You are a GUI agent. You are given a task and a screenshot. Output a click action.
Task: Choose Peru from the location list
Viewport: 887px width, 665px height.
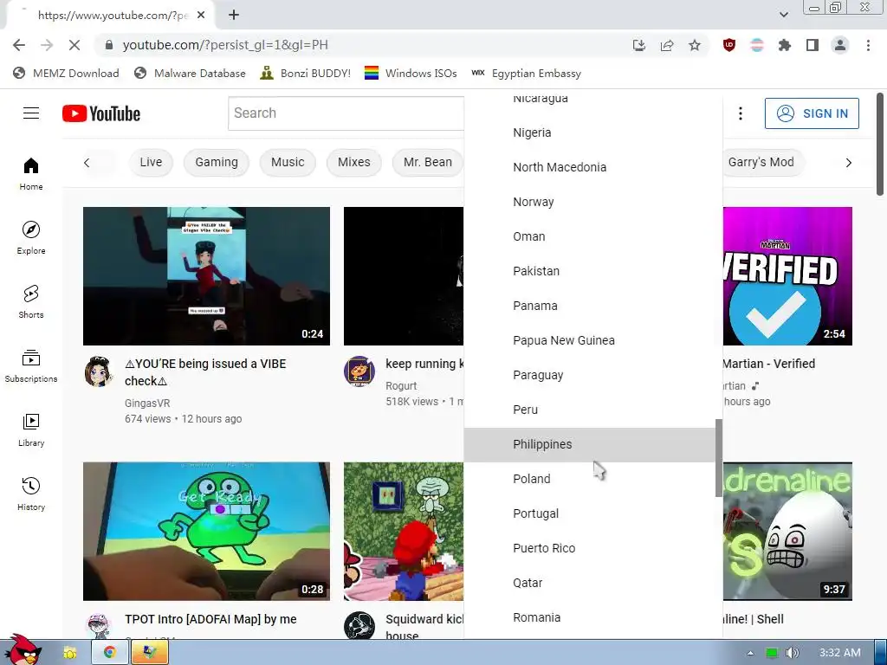pos(589,410)
